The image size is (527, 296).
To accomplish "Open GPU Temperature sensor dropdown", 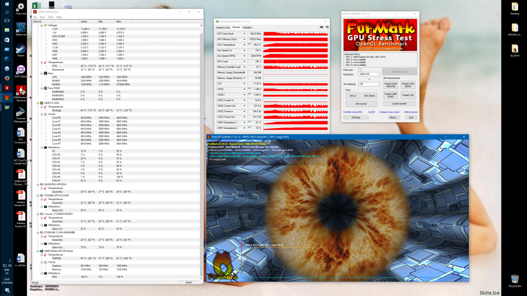I will (245, 45).
